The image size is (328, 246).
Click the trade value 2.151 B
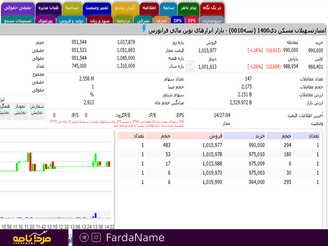[x=244, y=95]
